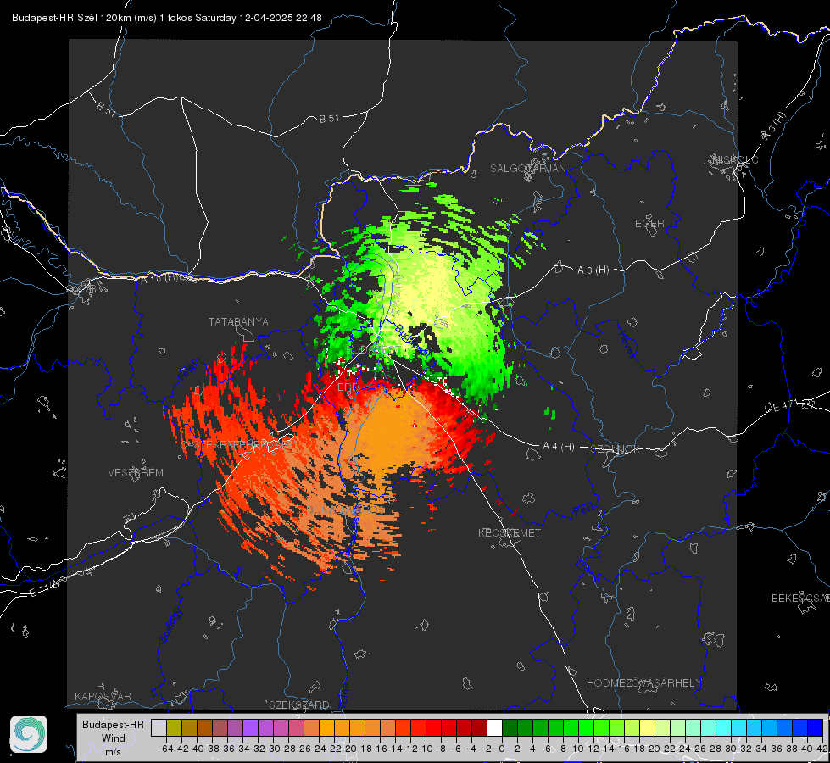
Task: Click the '0' legend value
Action: (502, 749)
